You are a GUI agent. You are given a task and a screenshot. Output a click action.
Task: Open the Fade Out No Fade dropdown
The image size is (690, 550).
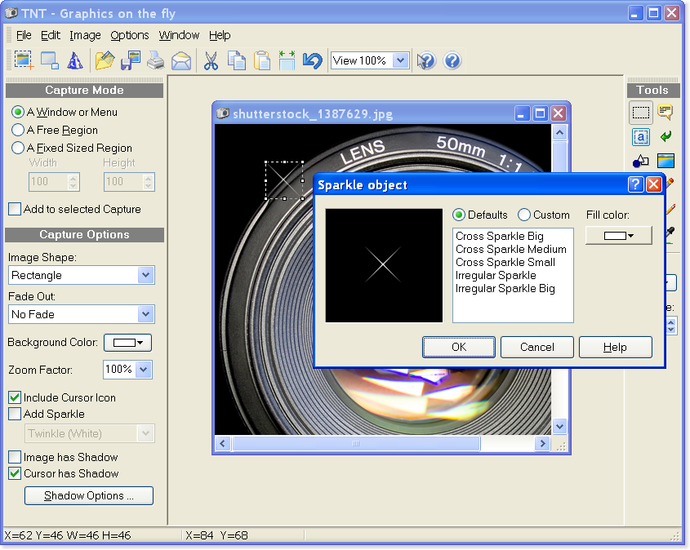[x=145, y=314]
